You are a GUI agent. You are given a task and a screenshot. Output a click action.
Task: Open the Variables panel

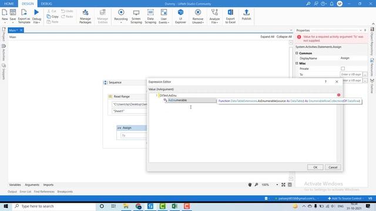coord(15,185)
